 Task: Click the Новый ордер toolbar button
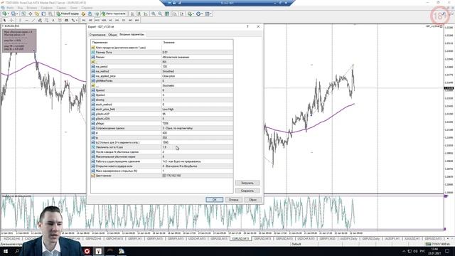click(68, 14)
